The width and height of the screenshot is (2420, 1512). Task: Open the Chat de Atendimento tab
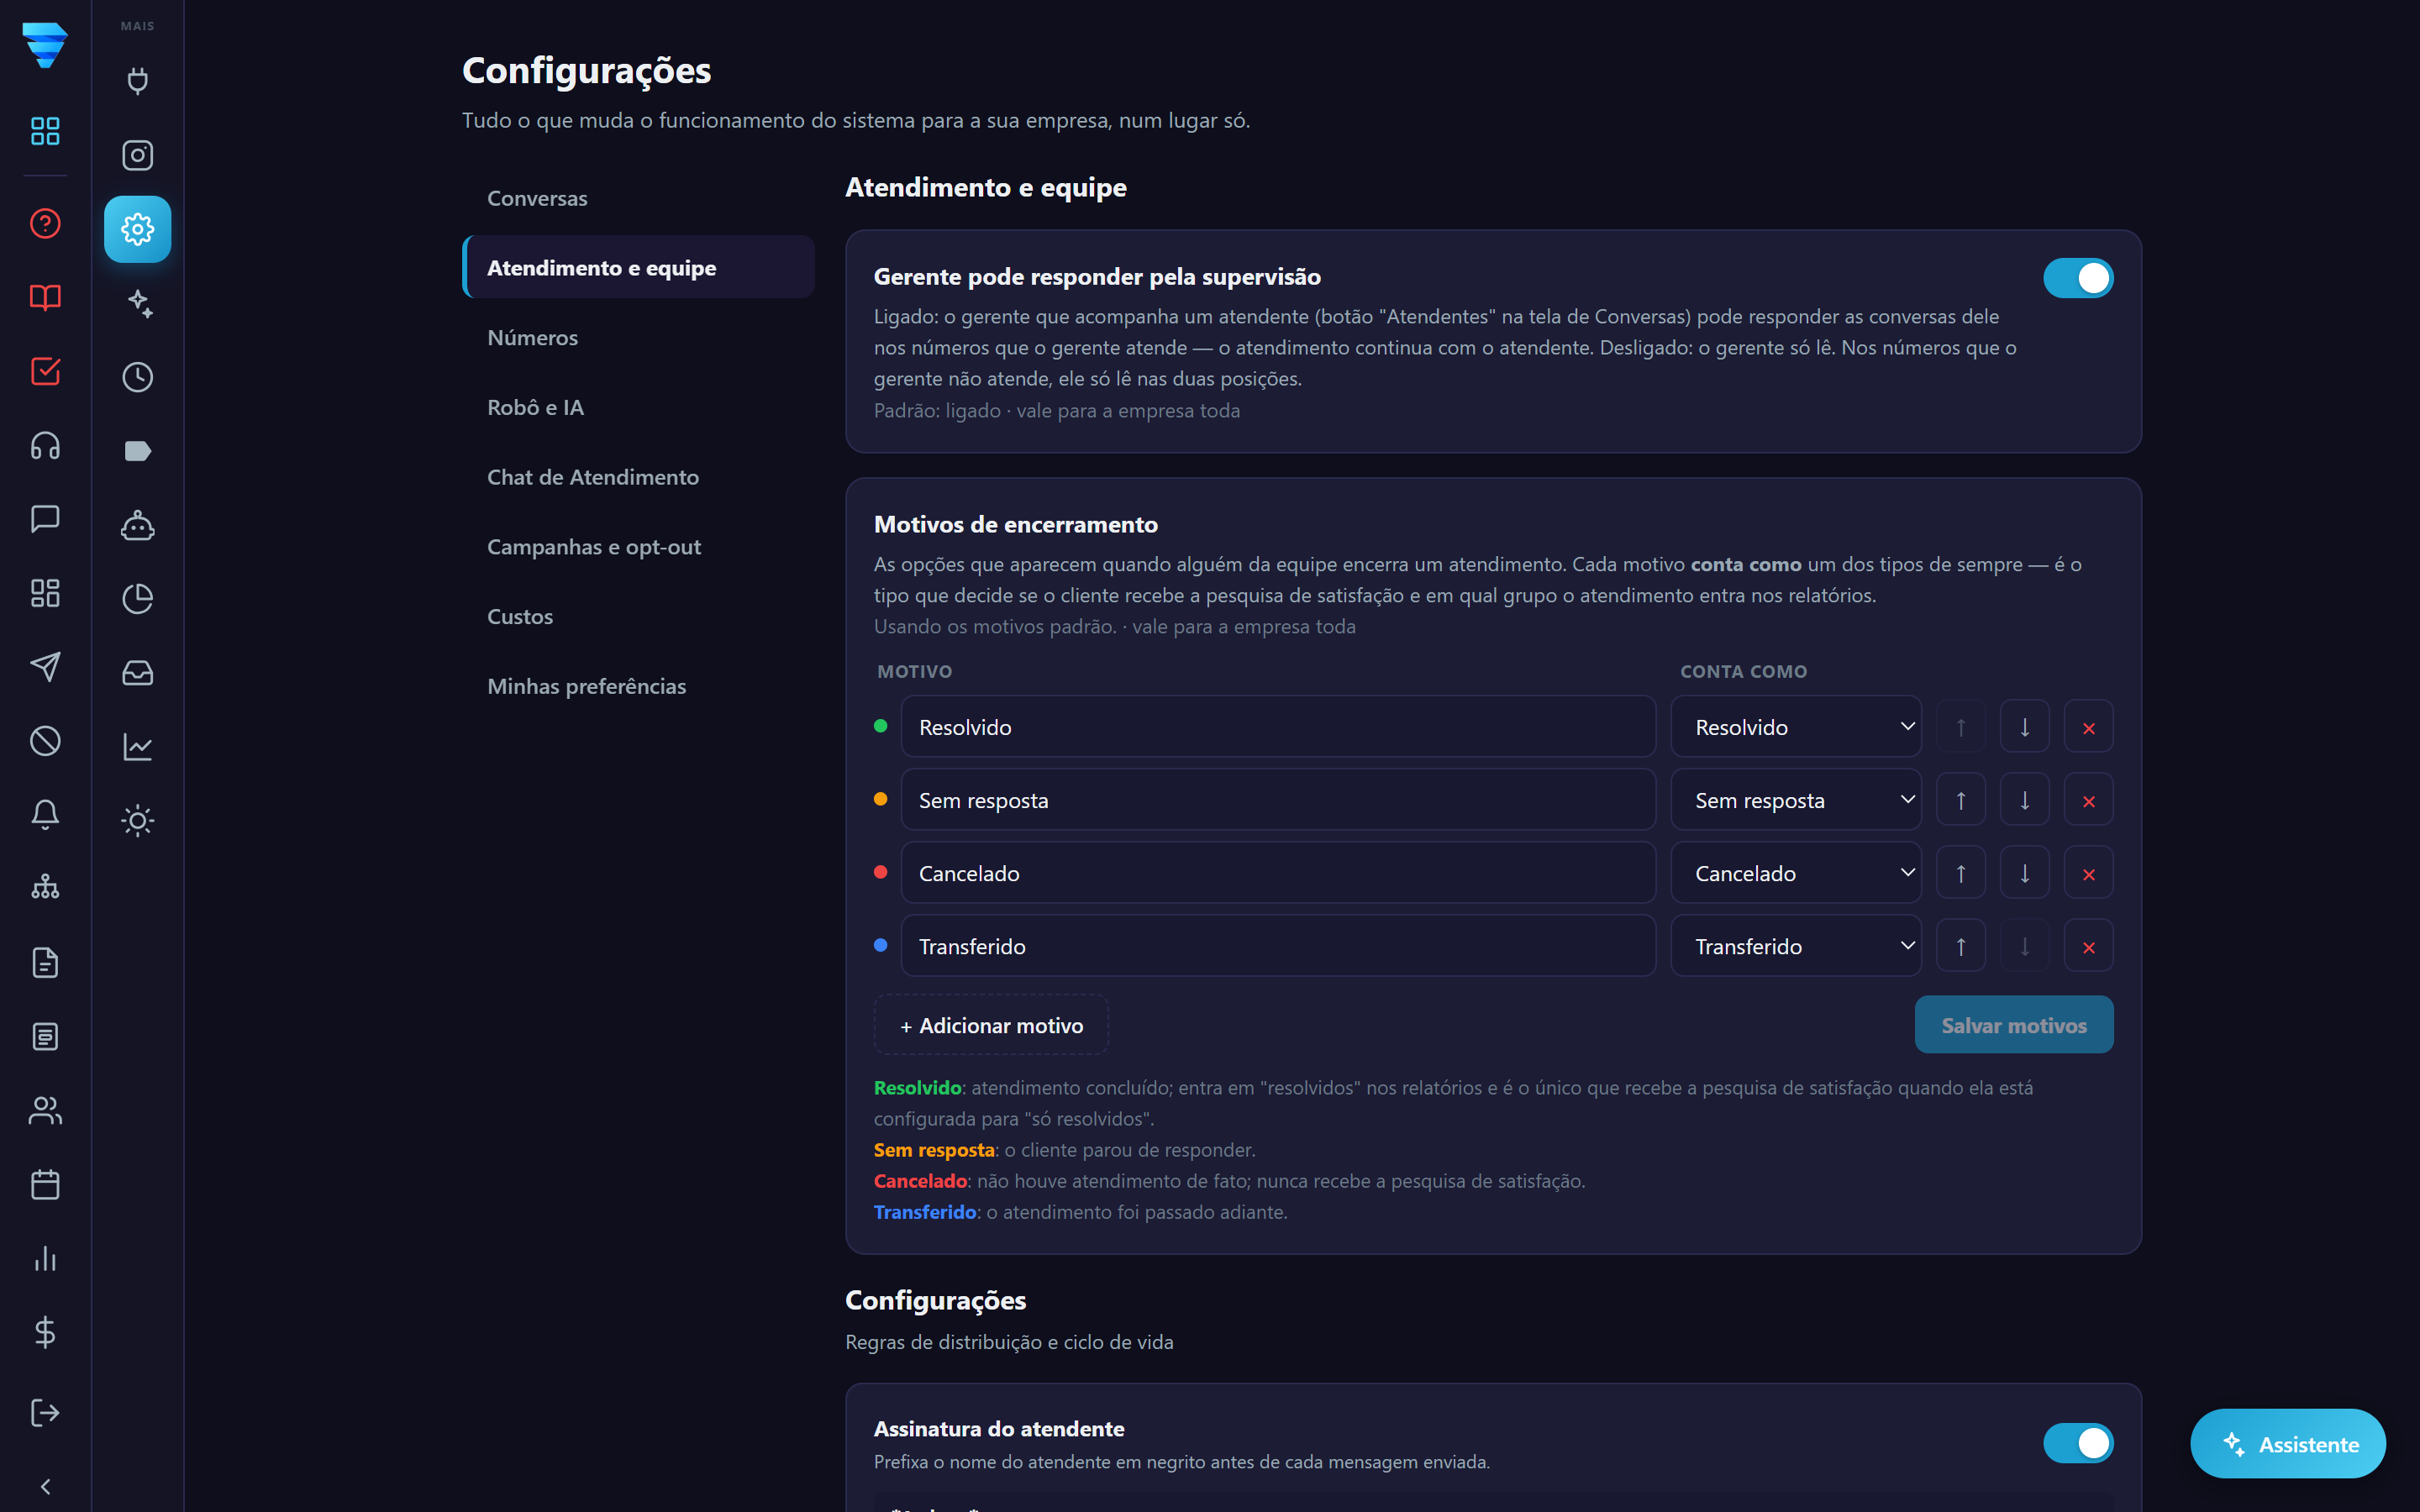[638, 477]
